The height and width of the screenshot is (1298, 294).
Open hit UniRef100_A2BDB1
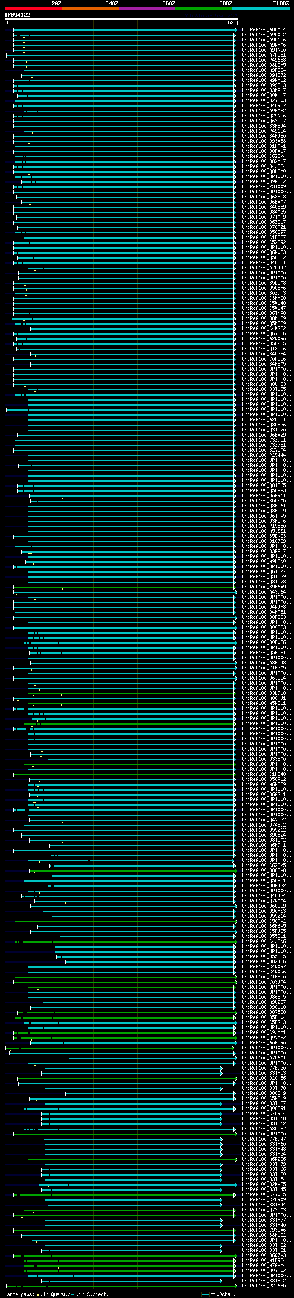[x=264, y=420]
